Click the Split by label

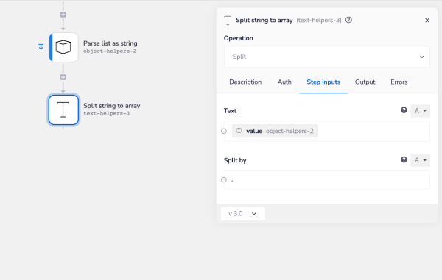point(235,160)
